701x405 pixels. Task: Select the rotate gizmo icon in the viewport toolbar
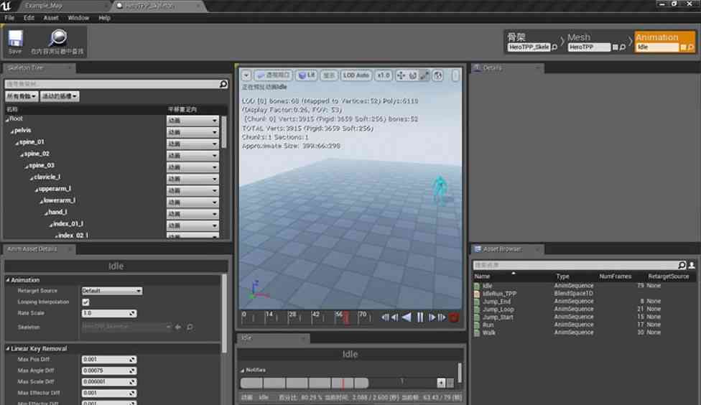(x=413, y=75)
